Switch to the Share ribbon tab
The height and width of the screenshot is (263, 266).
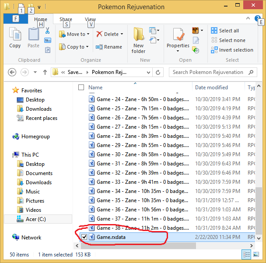66,19
